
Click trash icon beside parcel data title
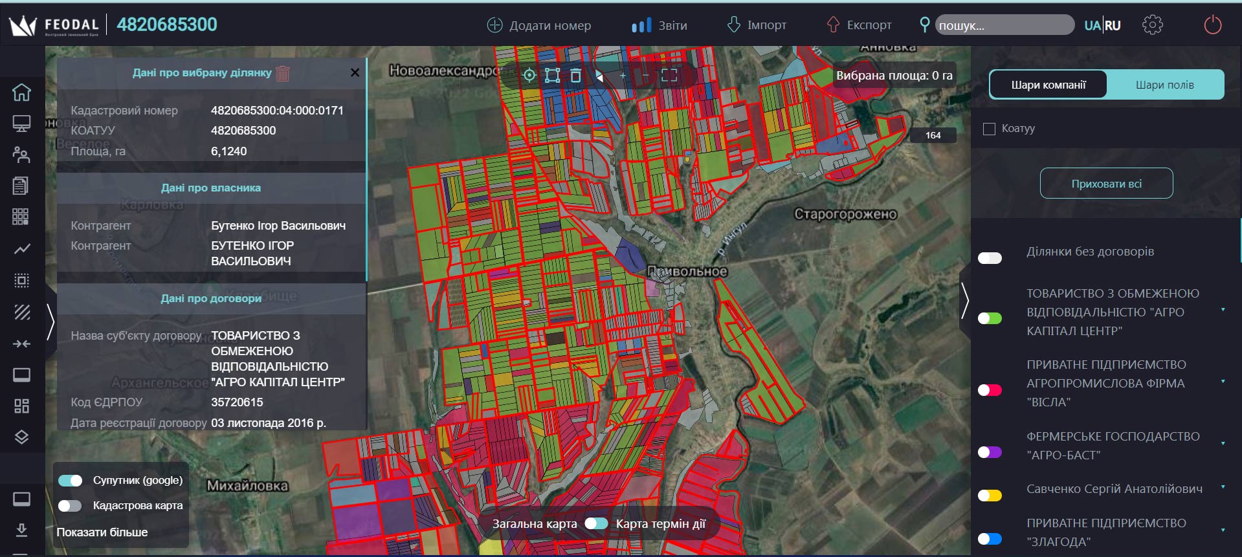[x=283, y=73]
